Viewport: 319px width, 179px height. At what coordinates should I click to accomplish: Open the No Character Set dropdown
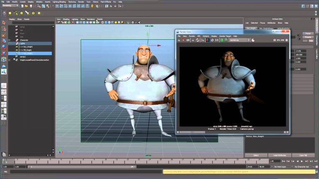[x=302, y=167]
